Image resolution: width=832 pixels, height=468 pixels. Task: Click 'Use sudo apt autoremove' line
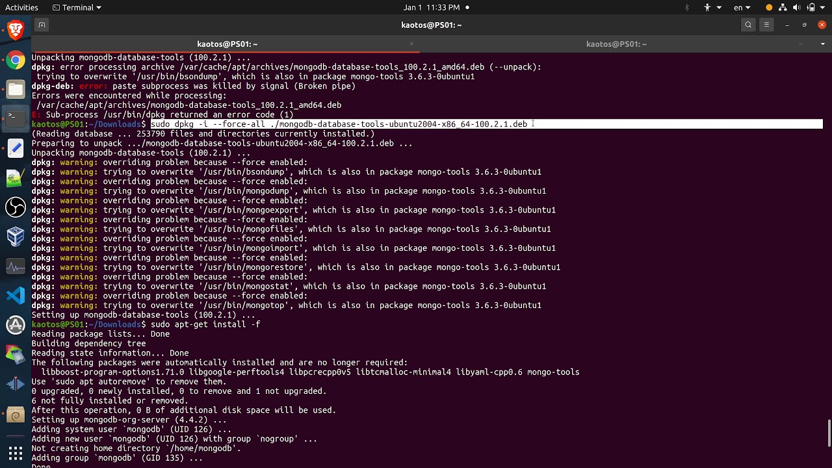(129, 382)
